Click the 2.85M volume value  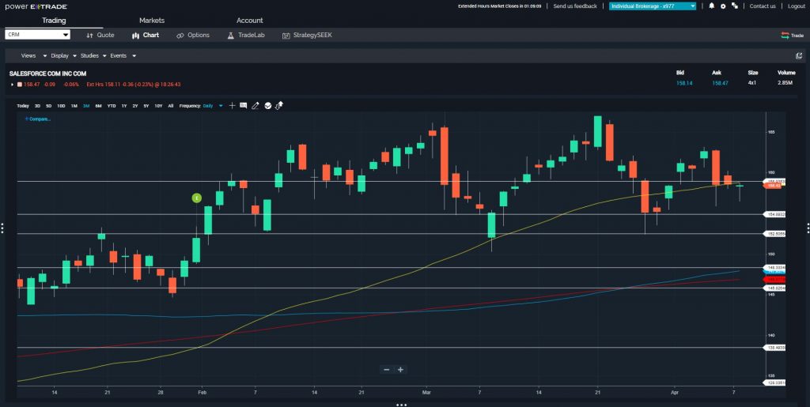pos(785,83)
